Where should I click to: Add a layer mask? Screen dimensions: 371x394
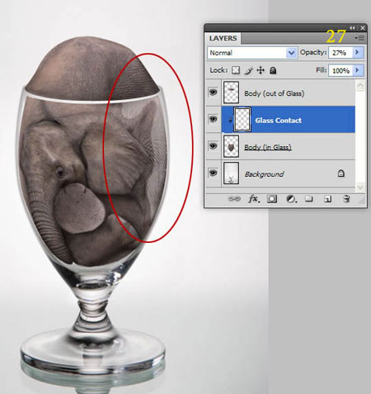pos(272,199)
